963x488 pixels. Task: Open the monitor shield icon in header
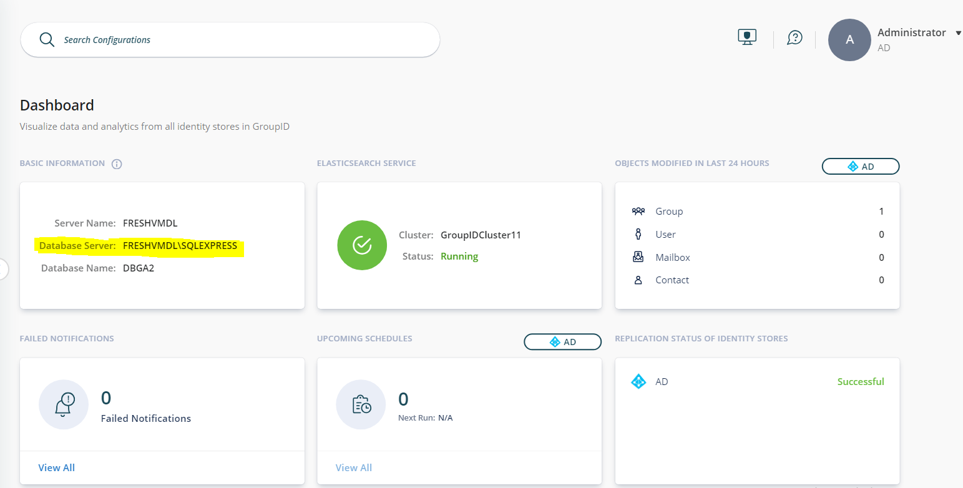point(747,37)
